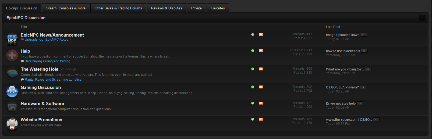Follow the Upgrade your EpicNPC Account link
Image resolution: width=432 pixels, height=139 pixels.
(48, 40)
